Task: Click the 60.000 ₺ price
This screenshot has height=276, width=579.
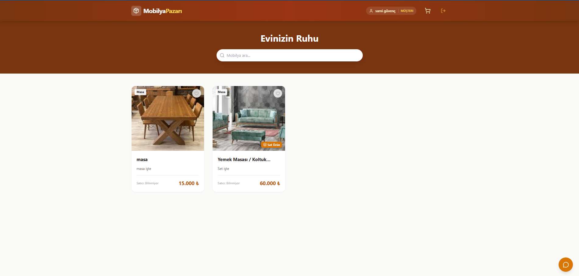Action: coord(270,183)
